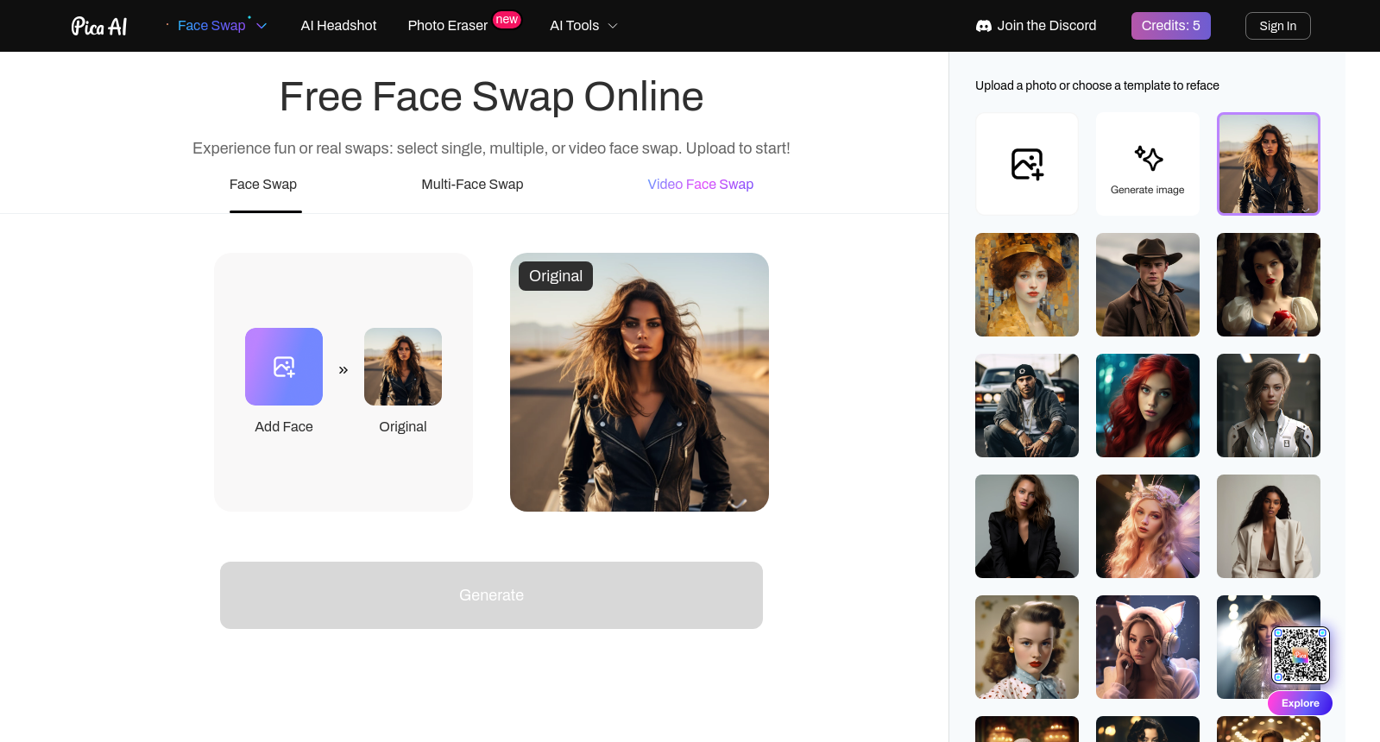Image resolution: width=1380 pixels, height=742 pixels.
Task: Switch to the Face Swap tab
Action: [263, 185]
